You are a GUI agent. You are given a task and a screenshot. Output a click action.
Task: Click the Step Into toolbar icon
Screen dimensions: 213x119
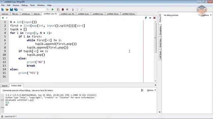(73, 10)
